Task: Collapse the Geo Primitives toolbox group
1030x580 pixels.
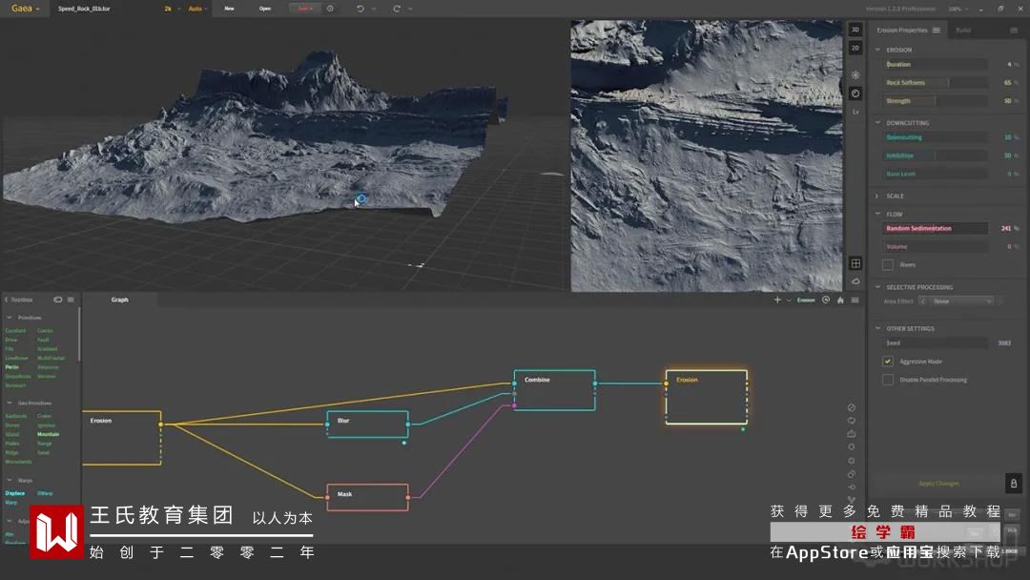Action: (10, 403)
